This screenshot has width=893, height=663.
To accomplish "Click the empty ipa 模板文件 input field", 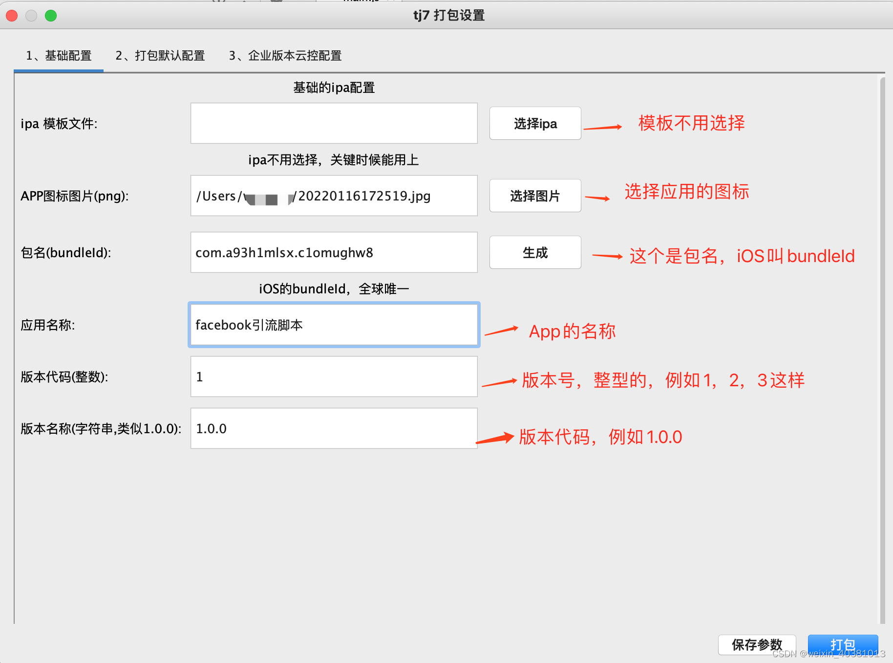I will [334, 123].
